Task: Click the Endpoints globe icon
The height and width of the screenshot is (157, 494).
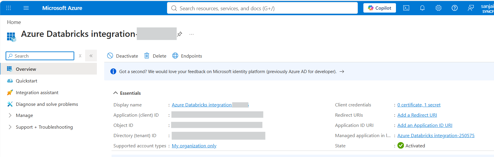Action: pyautogui.click(x=175, y=56)
